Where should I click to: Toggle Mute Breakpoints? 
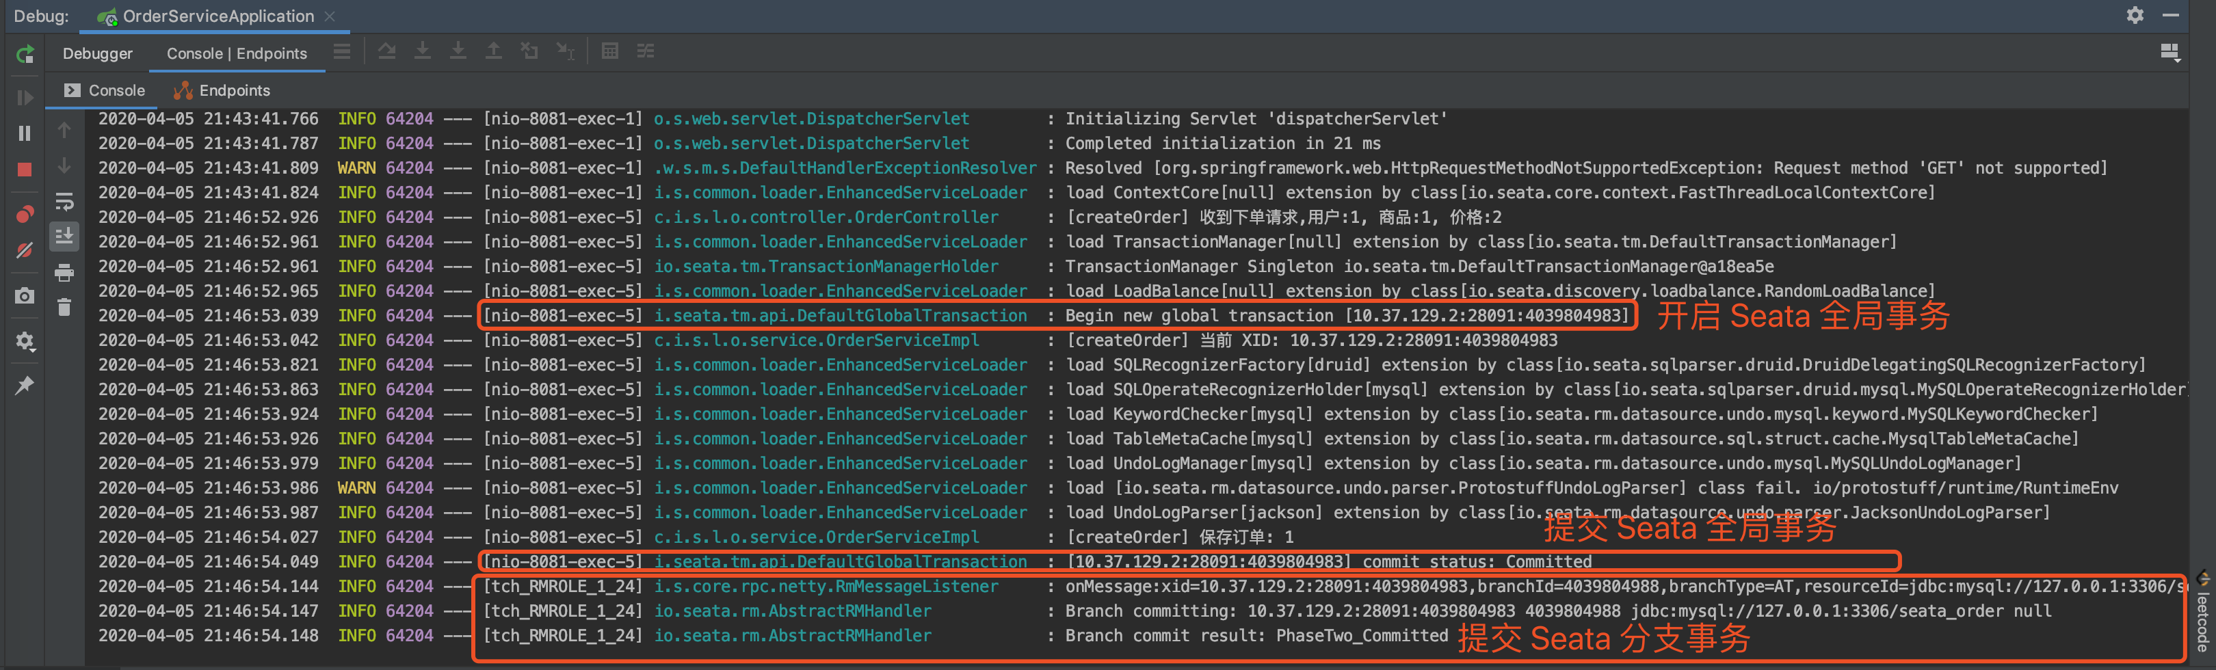(25, 250)
